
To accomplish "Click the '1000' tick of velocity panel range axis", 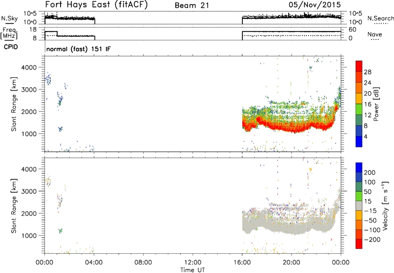I will [x=29, y=236].
